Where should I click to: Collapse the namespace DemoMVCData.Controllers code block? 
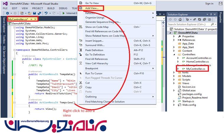[x=14, y=50]
